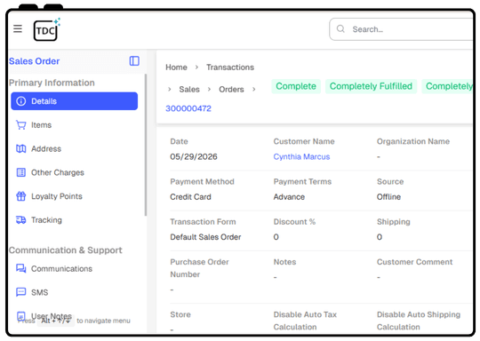
Task: Click the Primary Information heading
Action: click(x=52, y=83)
